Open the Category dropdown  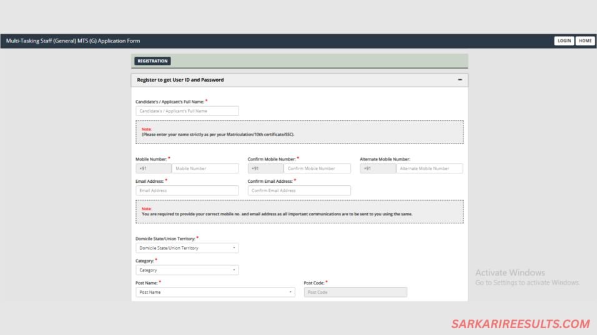coord(187,270)
